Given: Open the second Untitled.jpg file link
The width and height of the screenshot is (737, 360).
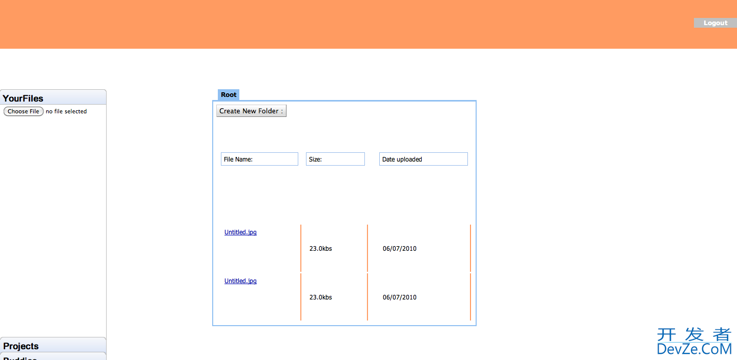Looking at the screenshot, I should [240, 281].
